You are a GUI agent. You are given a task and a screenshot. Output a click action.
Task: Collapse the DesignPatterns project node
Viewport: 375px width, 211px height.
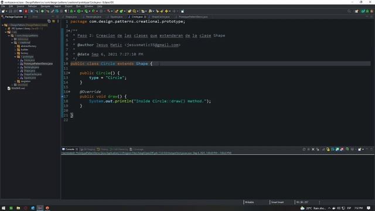pyautogui.click(x=2, y=25)
